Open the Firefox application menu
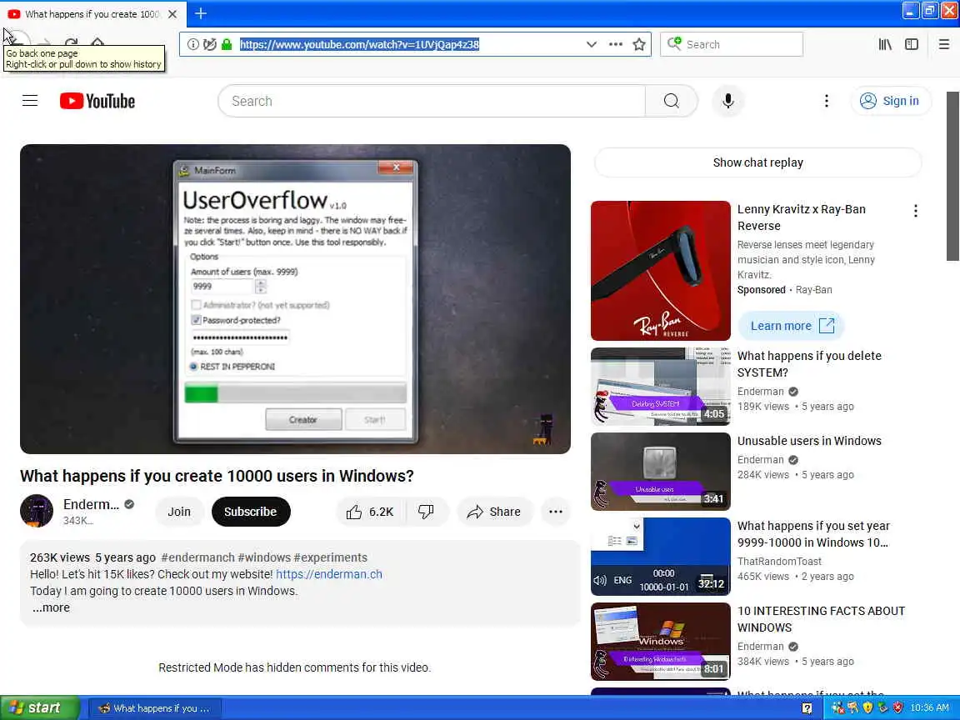 [x=944, y=44]
